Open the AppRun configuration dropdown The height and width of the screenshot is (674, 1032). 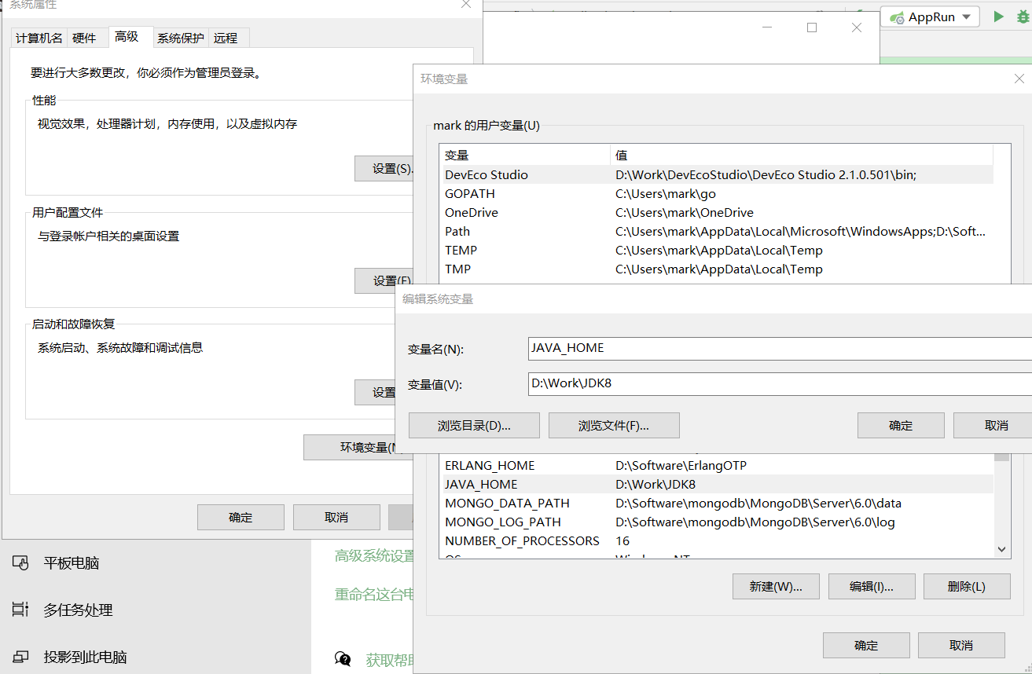(x=930, y=16)
